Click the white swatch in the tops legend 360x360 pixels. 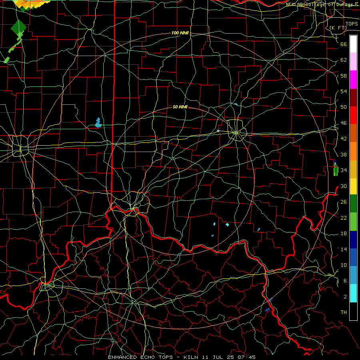coord(353,44)
